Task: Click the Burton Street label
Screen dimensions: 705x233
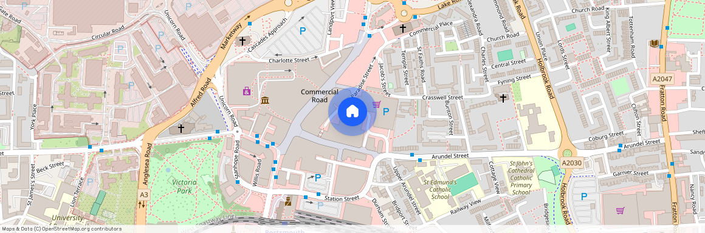Action: click(448, 118)
